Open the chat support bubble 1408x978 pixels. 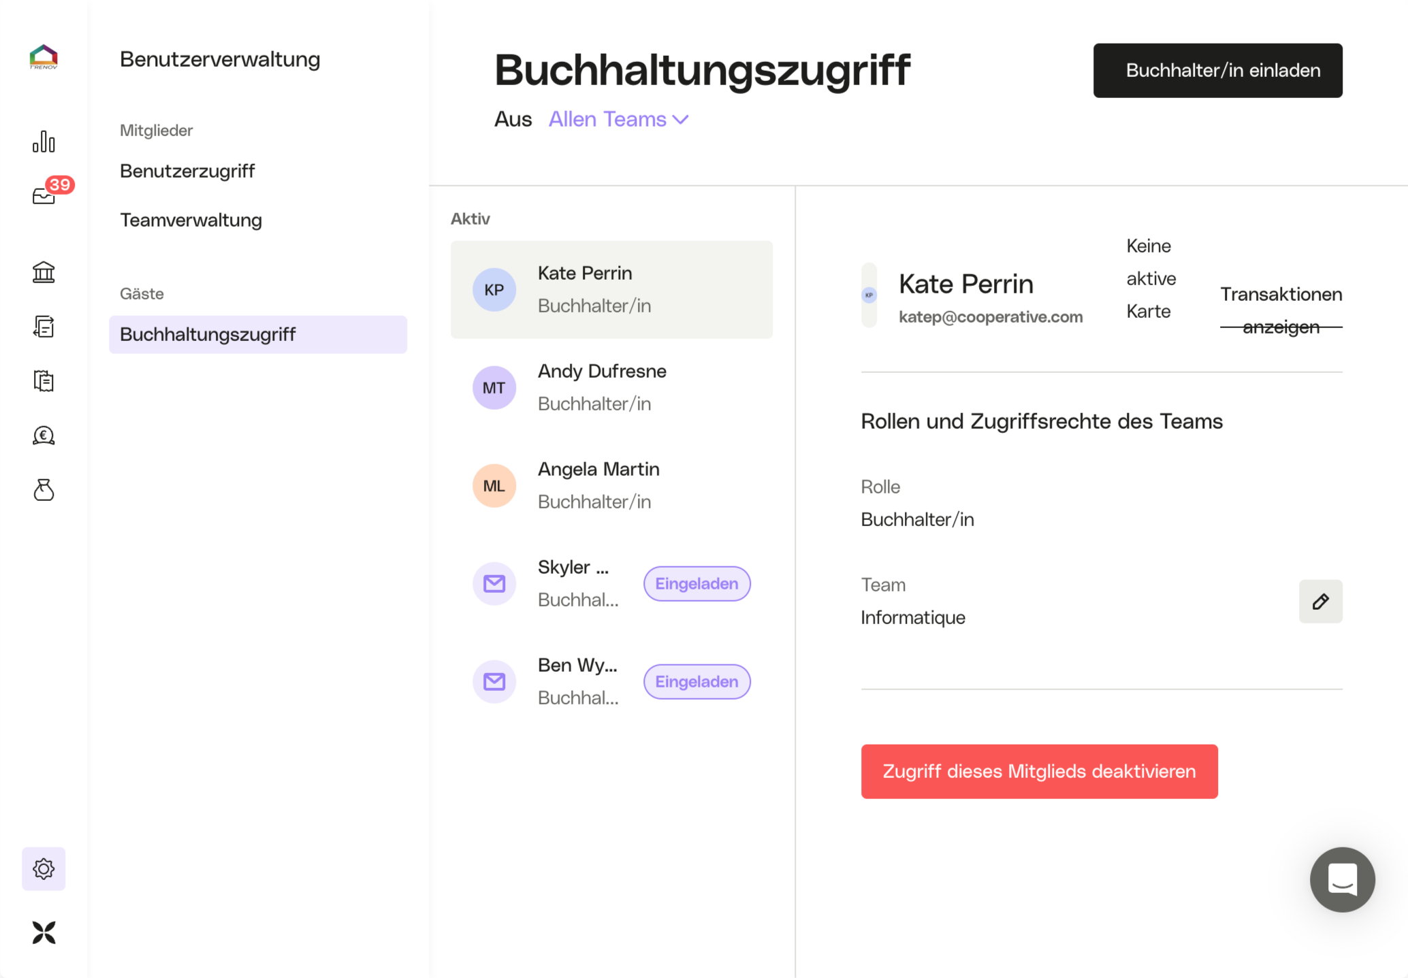1342,879
